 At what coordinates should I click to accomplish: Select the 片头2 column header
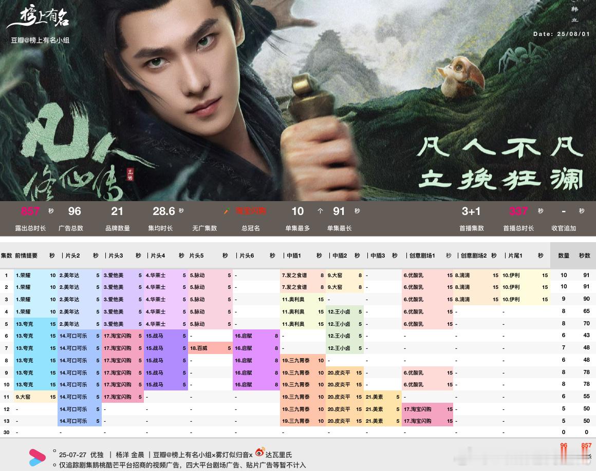tap(72, 256)
